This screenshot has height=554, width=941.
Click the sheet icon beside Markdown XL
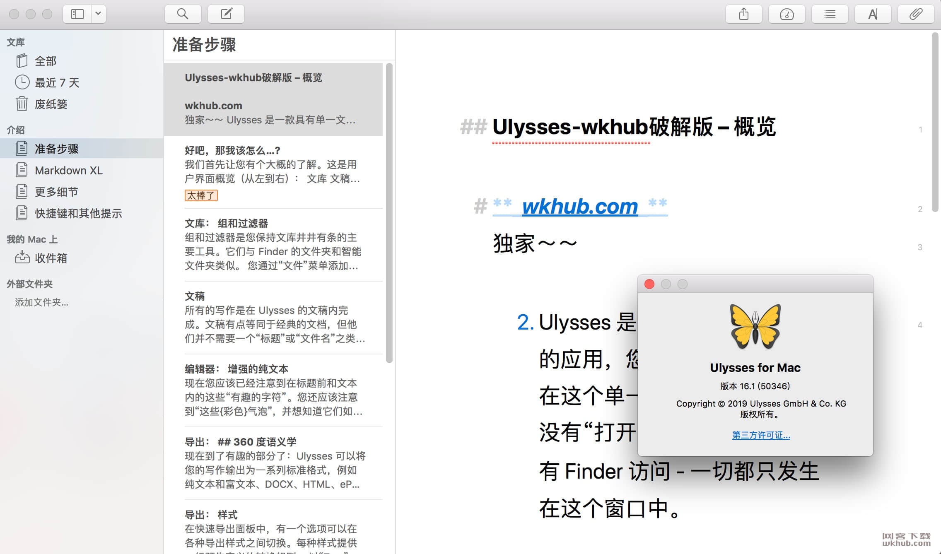point(22,170)
